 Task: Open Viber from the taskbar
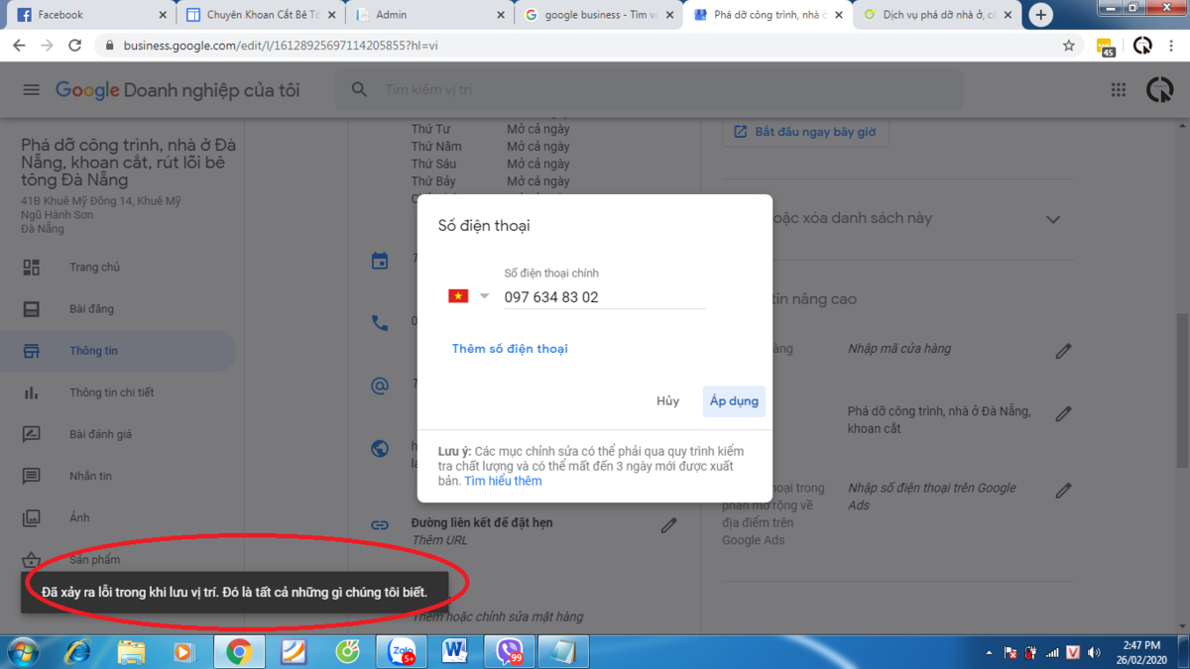(x=510, y=652)
